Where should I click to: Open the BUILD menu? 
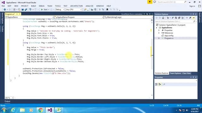click(33, 6)
